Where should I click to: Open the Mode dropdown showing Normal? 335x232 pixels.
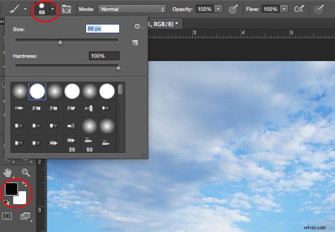point(132,9)
